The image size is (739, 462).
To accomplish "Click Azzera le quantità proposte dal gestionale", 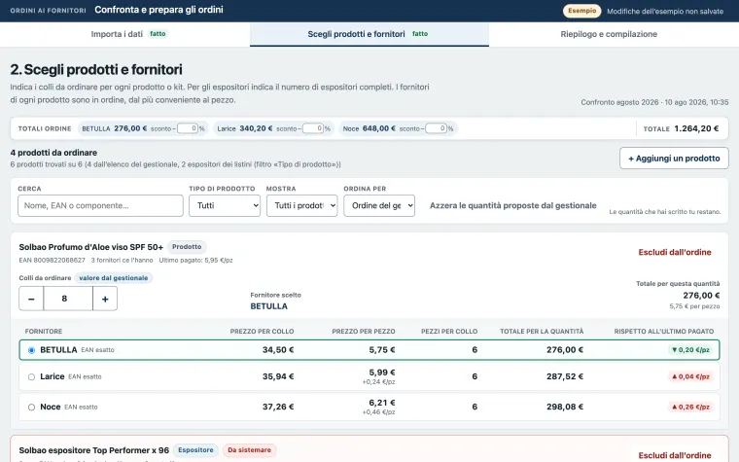I will pyautogui.click(x=513, y=205).
